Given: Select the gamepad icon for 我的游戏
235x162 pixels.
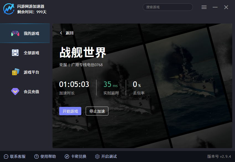Looking at the screenshot, I should click(x=15, y=33).
